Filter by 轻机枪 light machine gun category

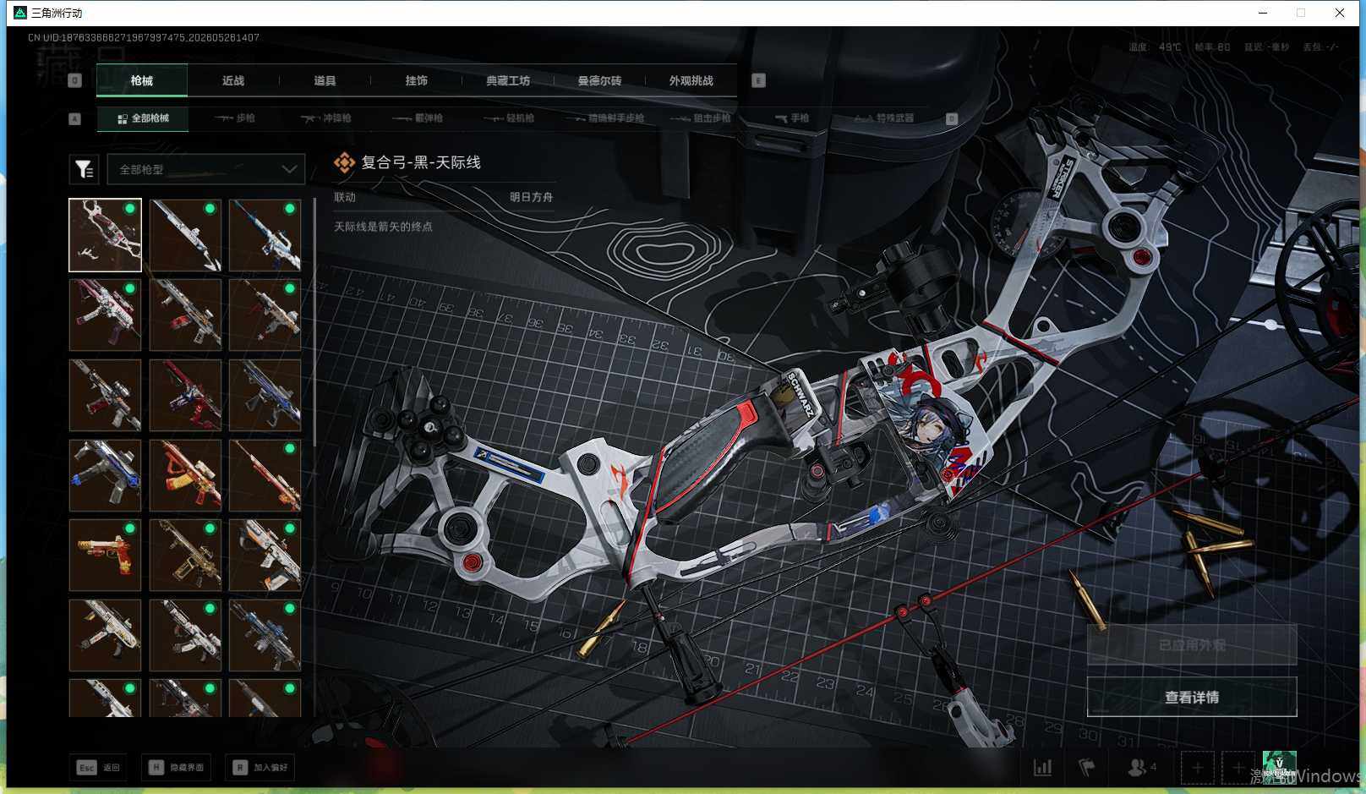pos(509,118)
